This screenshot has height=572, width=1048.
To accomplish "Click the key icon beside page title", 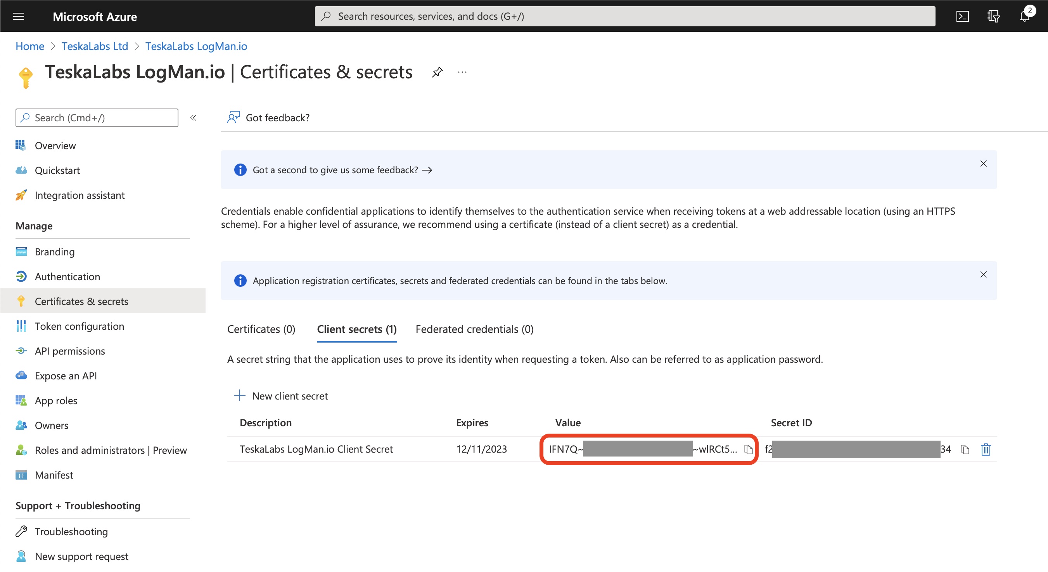I will (x=25, y=77).
